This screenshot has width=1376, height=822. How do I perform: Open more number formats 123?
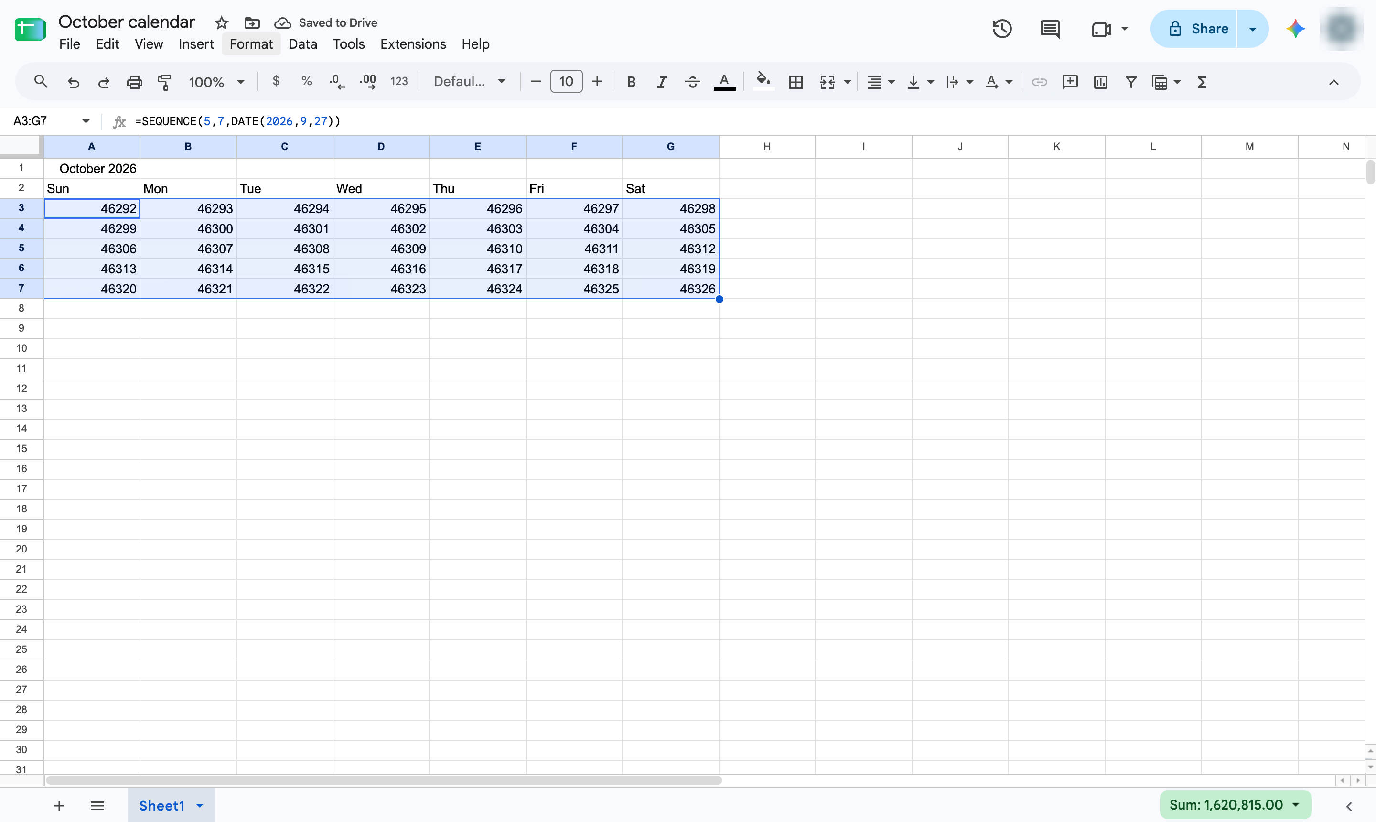click(398, 81)
